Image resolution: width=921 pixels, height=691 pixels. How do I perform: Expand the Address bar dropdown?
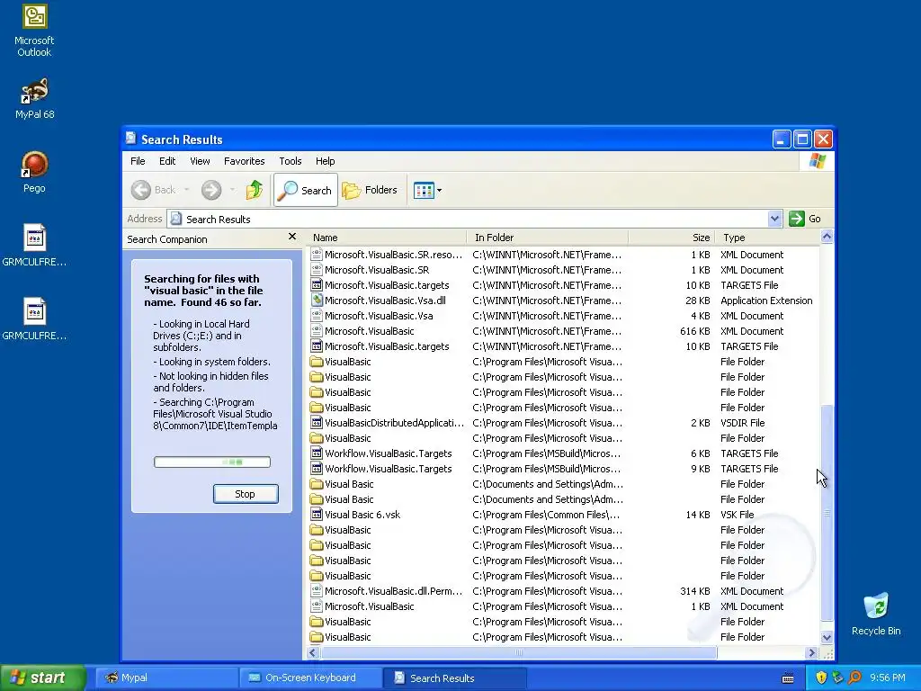774,219
